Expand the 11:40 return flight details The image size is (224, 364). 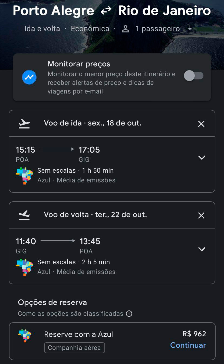tap(202, 249)
